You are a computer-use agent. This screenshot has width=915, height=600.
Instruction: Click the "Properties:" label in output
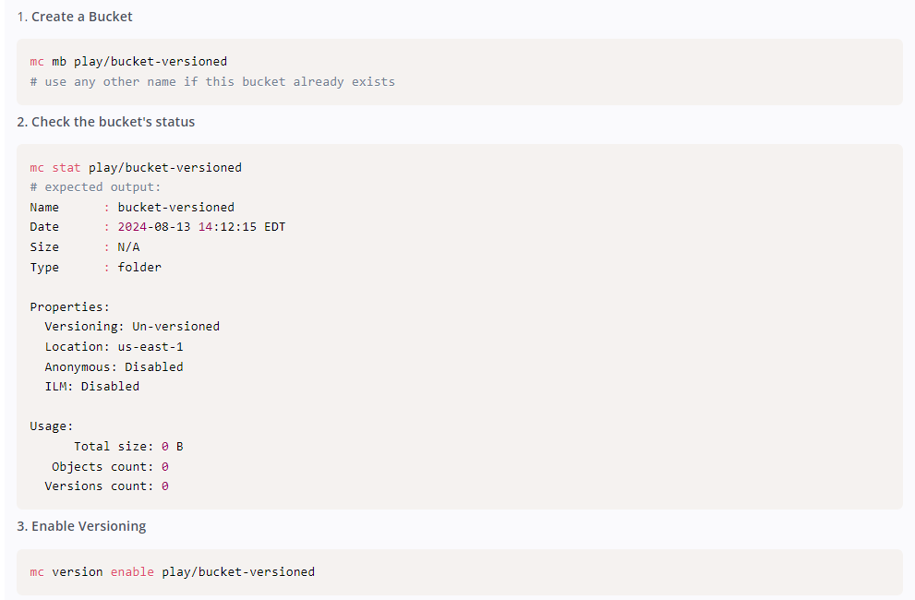pyautogui.click(x=69, y=307)
